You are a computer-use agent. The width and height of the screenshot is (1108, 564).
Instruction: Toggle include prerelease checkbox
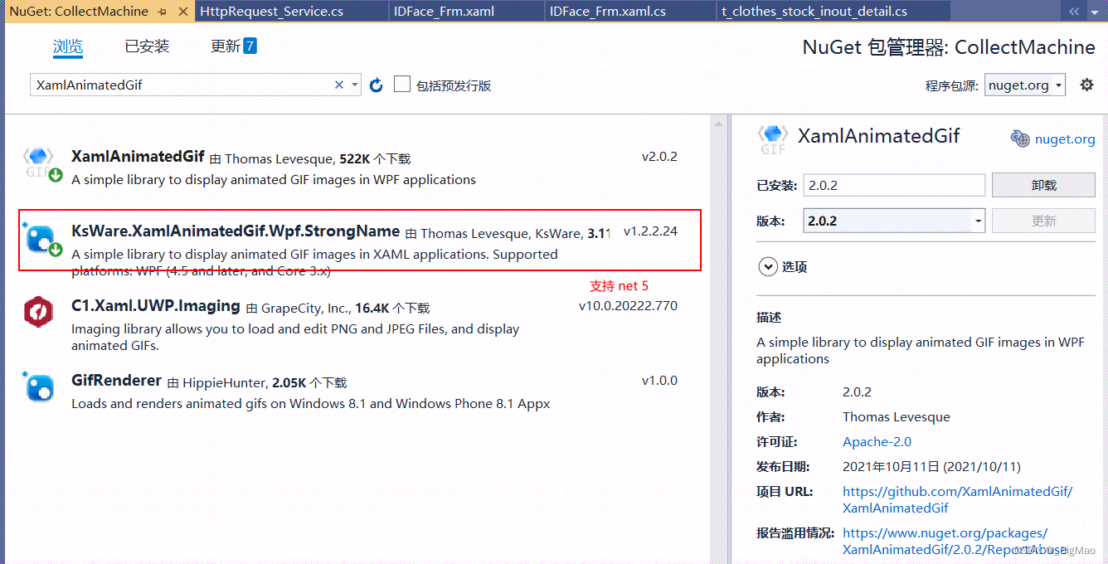(402, 84)
